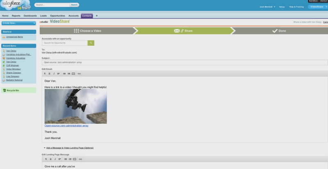Toggle bold in Landing Page Message toolbar
The height and width of the screenshot is (169, 328).
click(x=50, y=159)
